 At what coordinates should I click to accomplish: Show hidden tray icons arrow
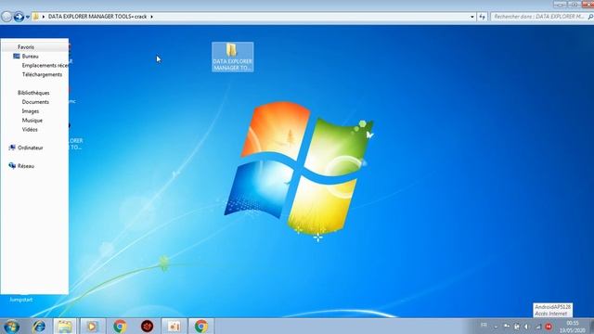[496, 326]
